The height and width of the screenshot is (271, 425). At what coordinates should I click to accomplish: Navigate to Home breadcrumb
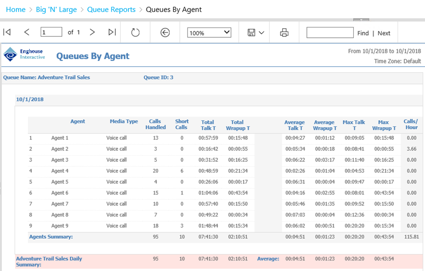click(16, 9)
